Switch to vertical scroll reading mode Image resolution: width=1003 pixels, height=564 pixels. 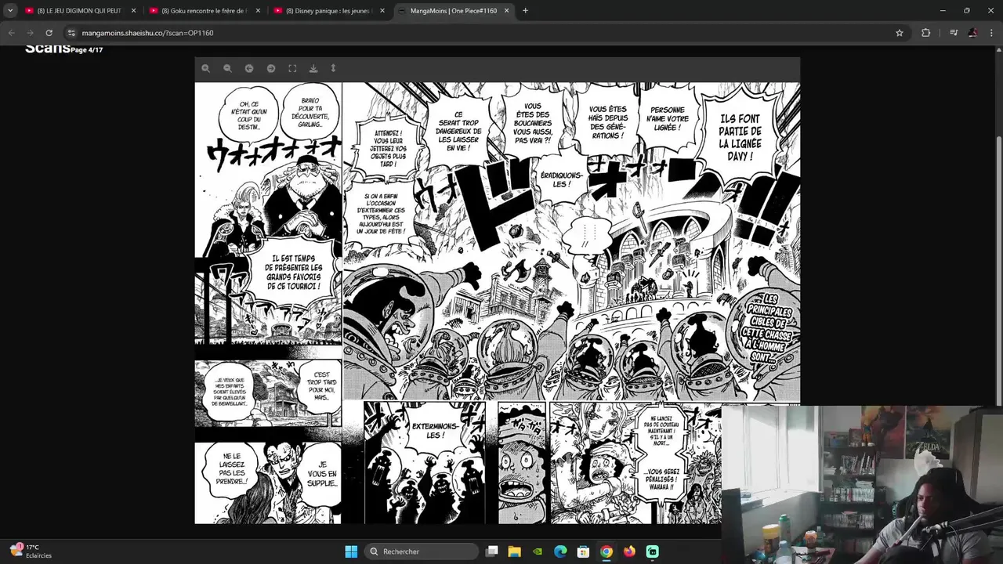(333, 68)
